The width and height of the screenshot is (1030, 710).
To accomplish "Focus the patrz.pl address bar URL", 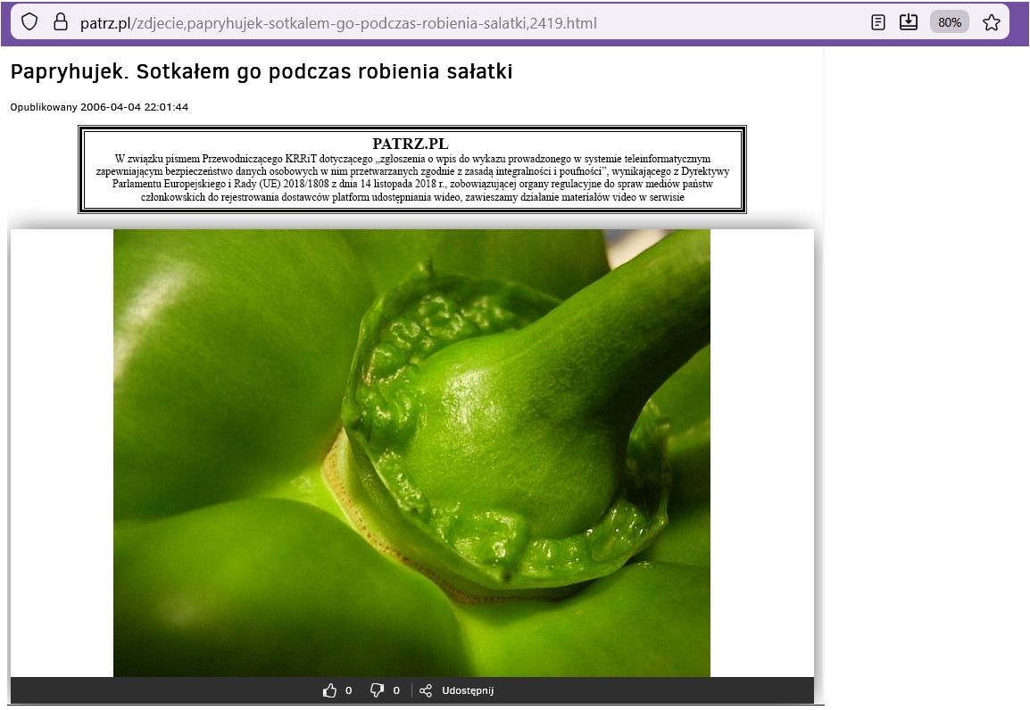I will [x=339, y=22].
